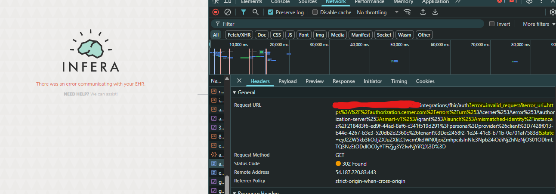This screenshot has width=556, height=194.
Task: Select request row starting with 'i'
Action: pos(217,101)
